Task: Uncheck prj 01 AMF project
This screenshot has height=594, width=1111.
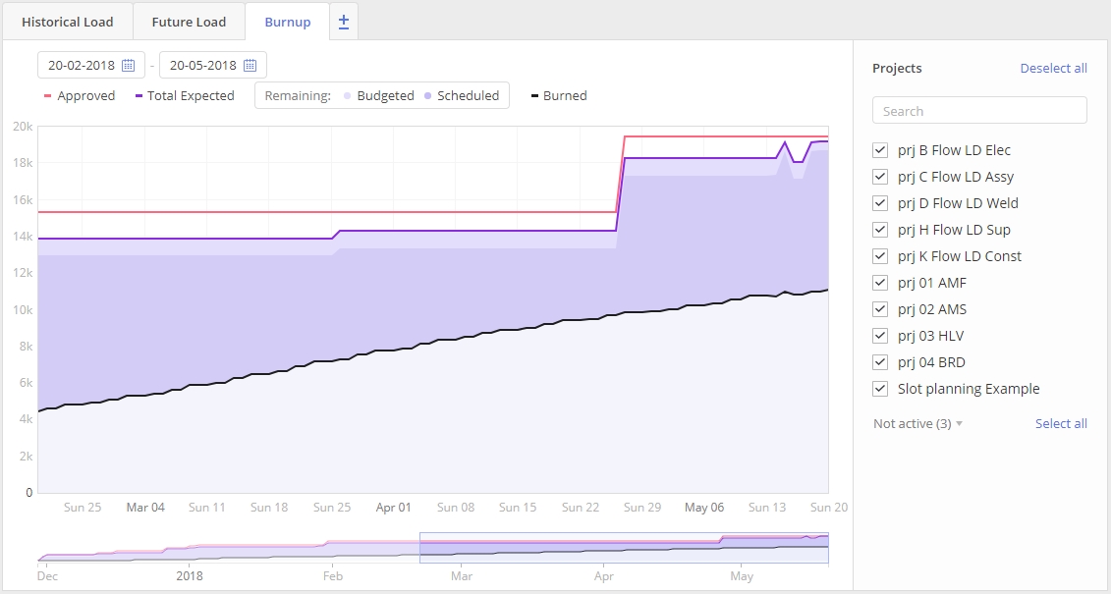Action: 880,283
